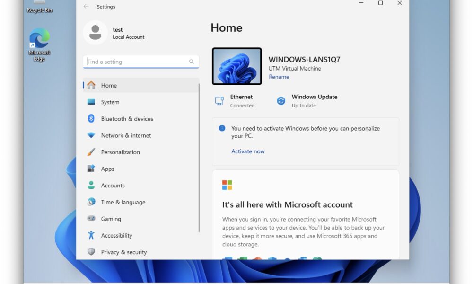Select the Recycle Bin desktop icon
473x284 pixels.
[x=40, y=7]
